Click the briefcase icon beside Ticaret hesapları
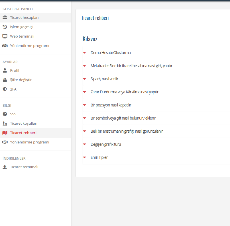The height and width of the screenshot is (226, 230). pos(5,18)
